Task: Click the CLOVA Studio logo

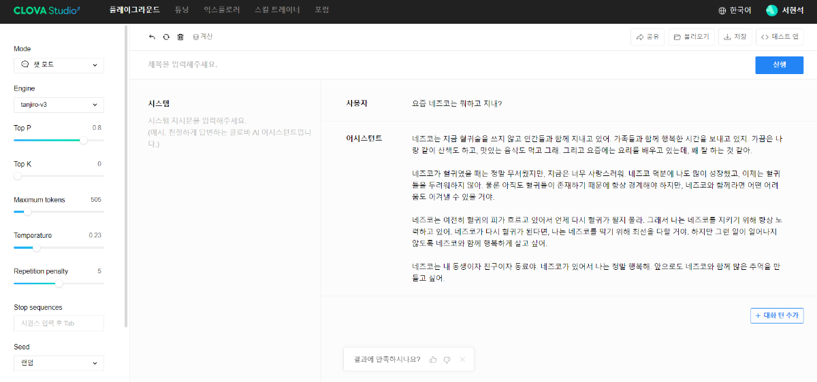Action: pyautogui.click(x=47, y=10)
